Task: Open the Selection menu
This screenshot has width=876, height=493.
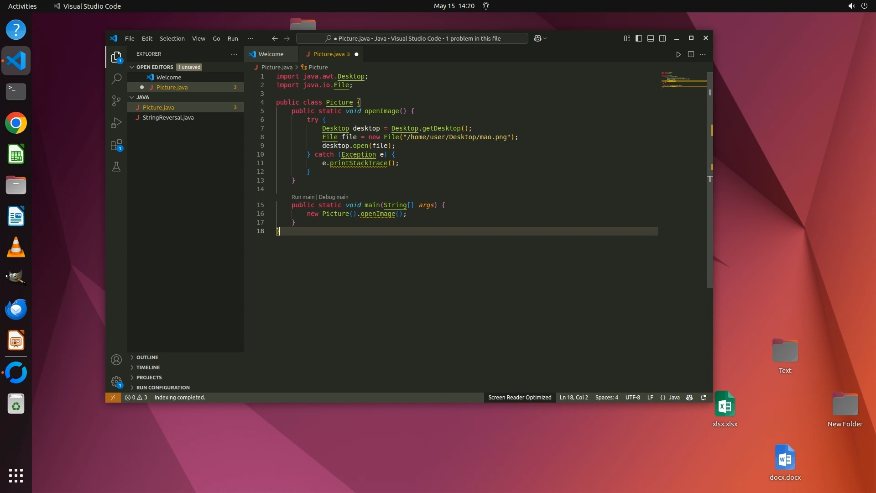Action: 172,38
